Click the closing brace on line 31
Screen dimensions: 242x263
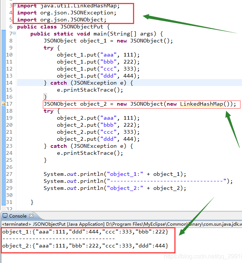coord(32,202)
